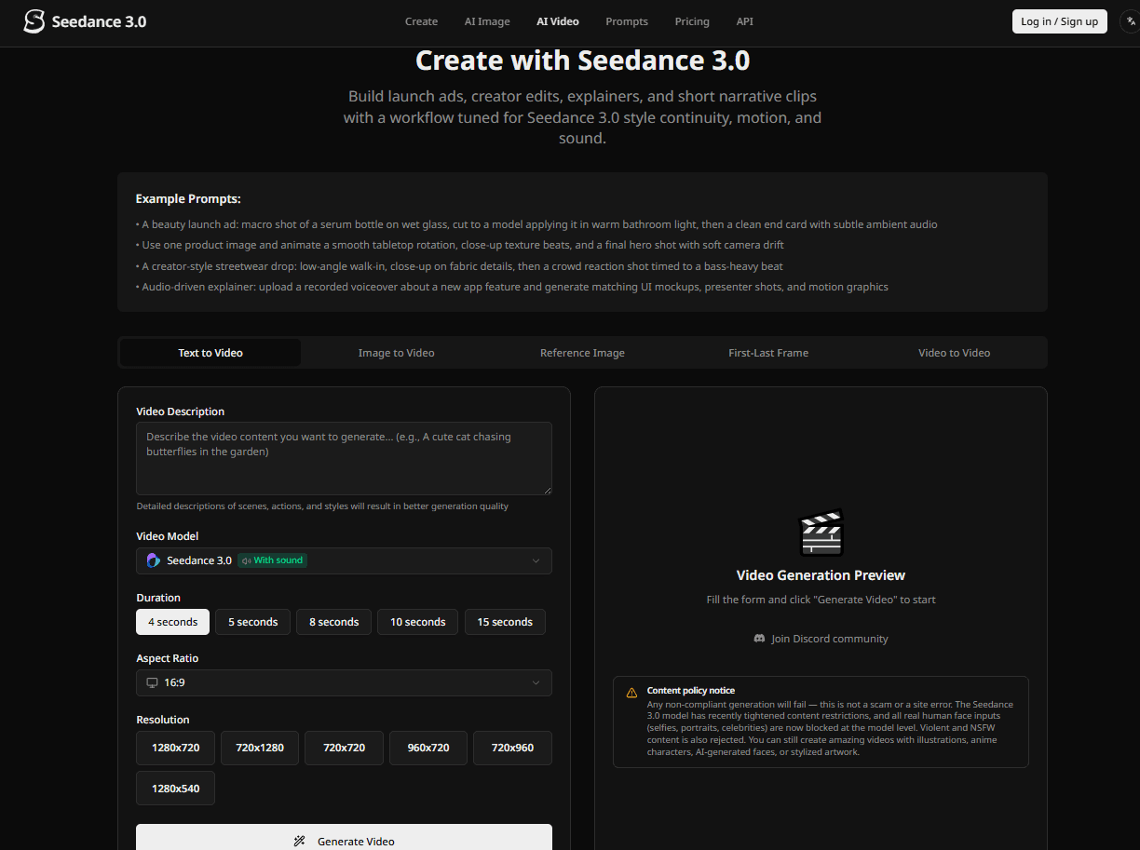Switch to Video to Video tab
This screenshot has height=850, width=1140.
click(x=955, y=353)
